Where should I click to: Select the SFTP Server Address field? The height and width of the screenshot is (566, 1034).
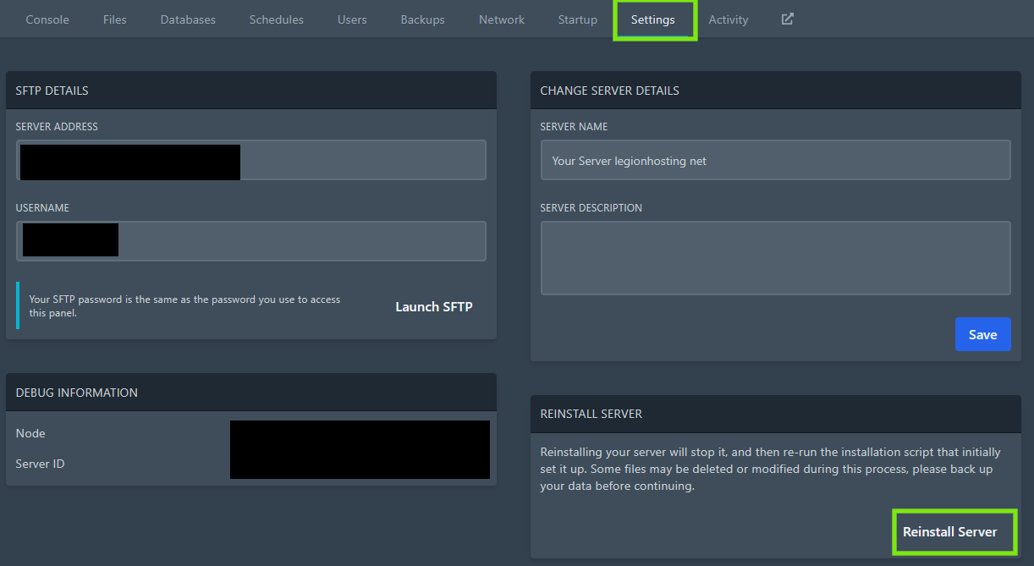251,160
